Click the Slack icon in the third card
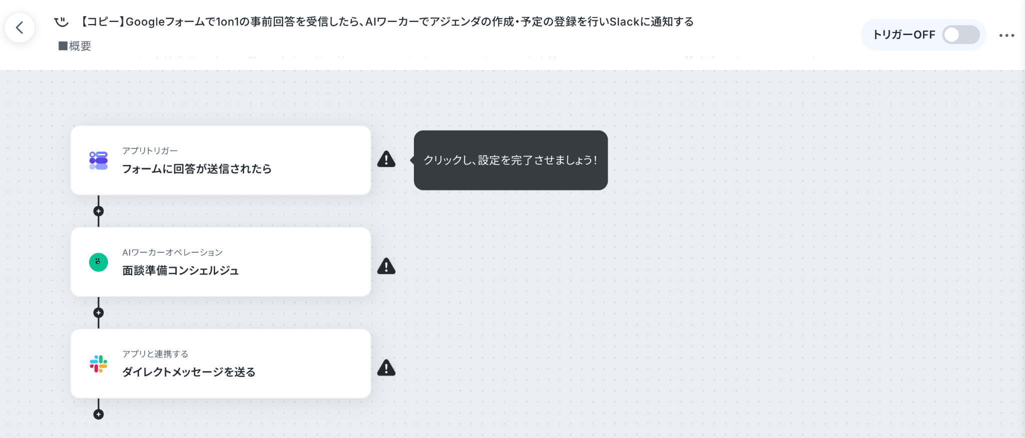Screen dimensions: 1025x438 pos(99,364)
